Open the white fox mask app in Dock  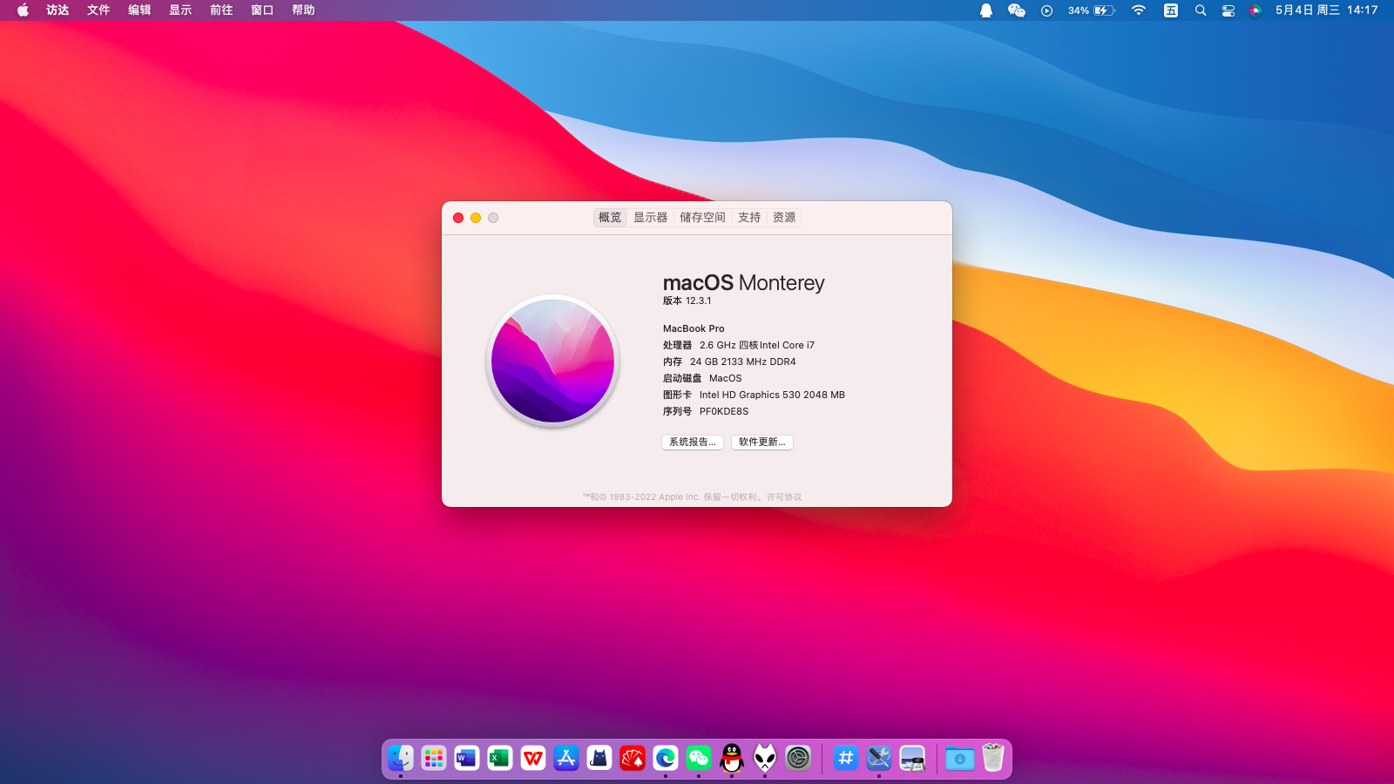click(765, 758)
